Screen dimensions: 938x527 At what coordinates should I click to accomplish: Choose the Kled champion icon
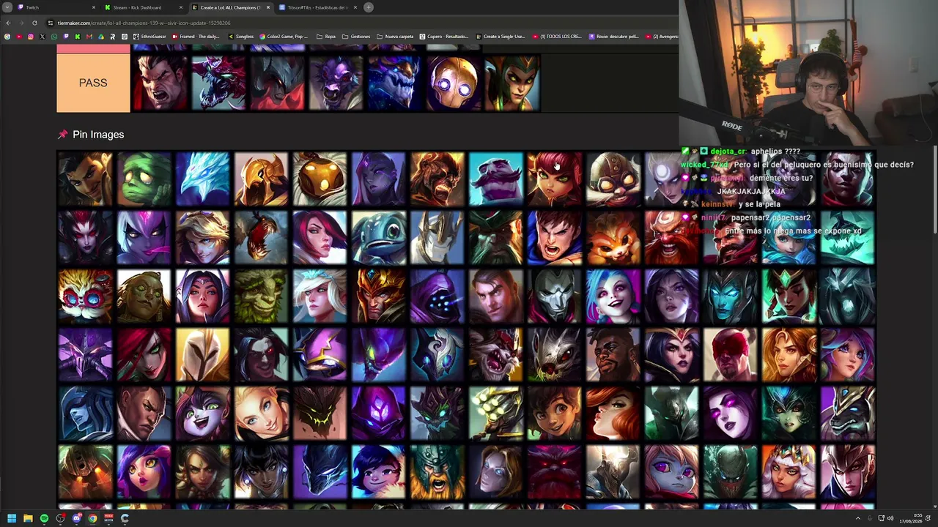click(496, 354)
